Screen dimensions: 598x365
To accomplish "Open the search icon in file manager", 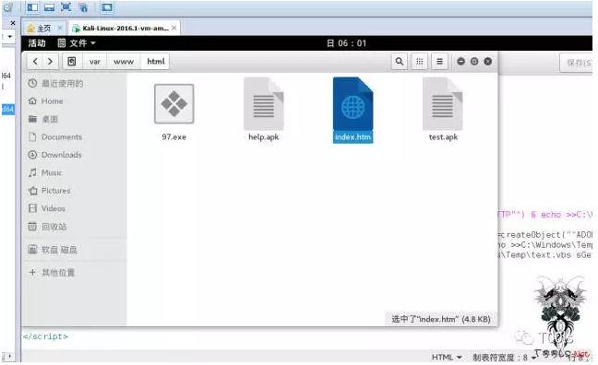I will point(400,62).
